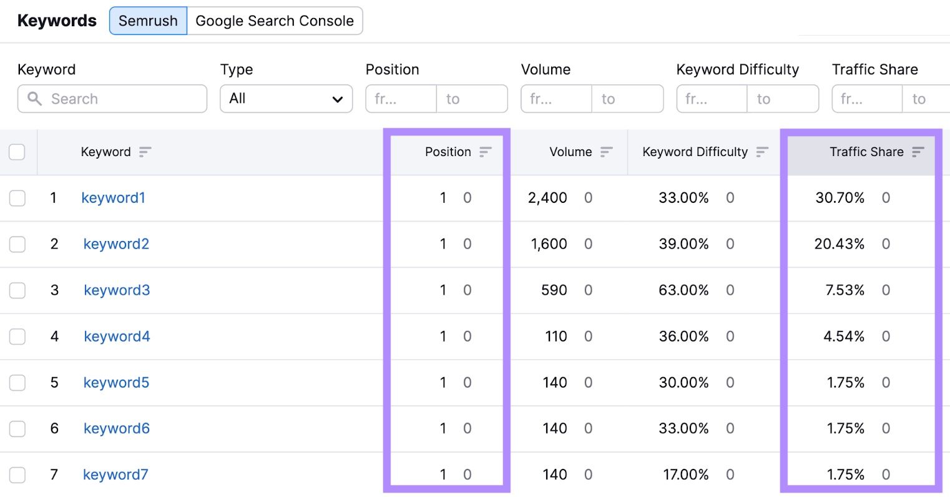Select the Semrush data source tab
950x497 pixels.
pyautogui.click(x=148, y=21)
